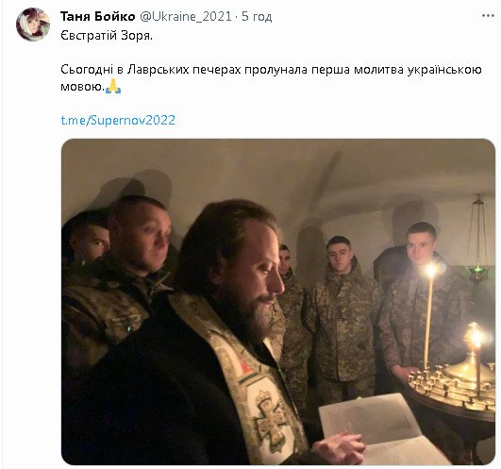Click the soldier standing behind the candle

click(x=419, y=297)
